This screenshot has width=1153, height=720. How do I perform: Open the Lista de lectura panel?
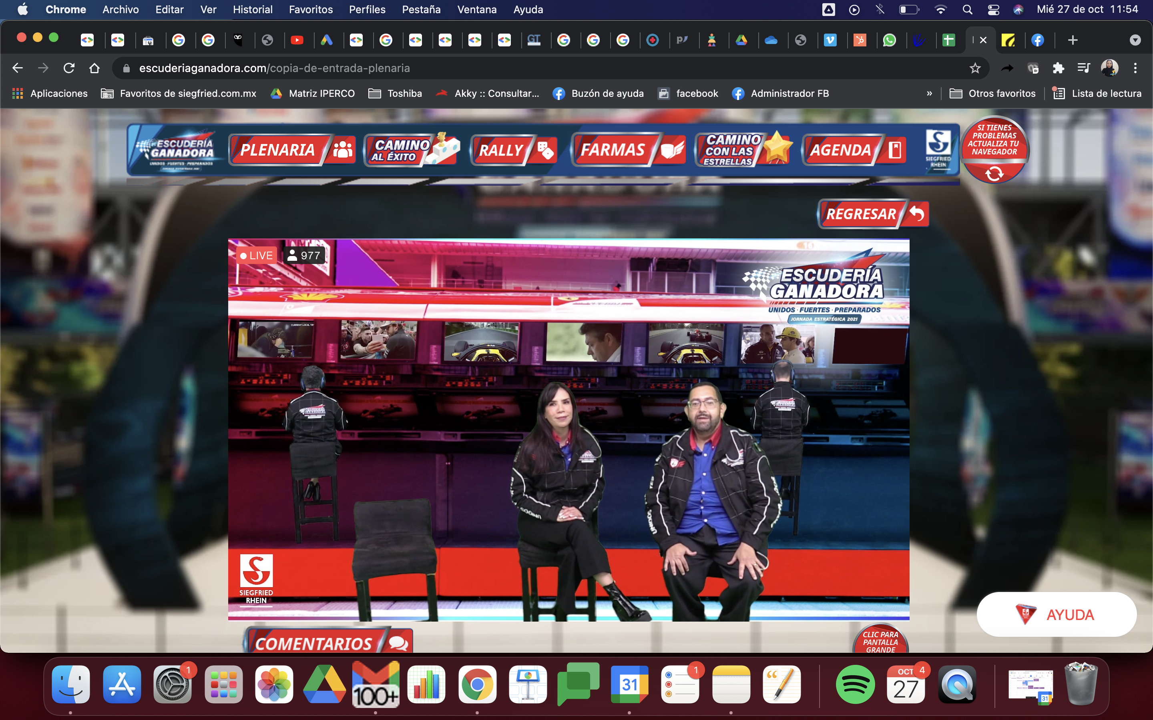tap(1097, 93)
